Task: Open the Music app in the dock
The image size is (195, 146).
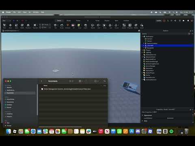Action: [101, 131]
